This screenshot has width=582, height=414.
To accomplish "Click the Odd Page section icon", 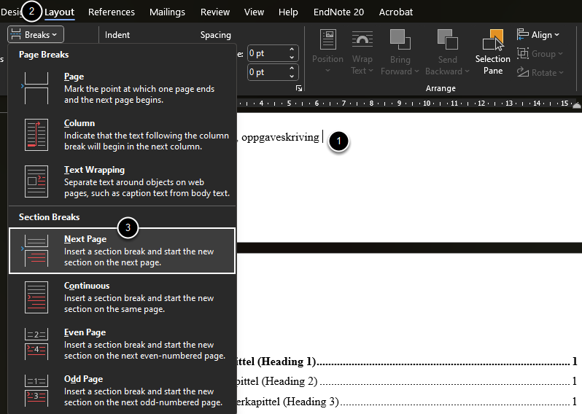I will coord(36,391).
